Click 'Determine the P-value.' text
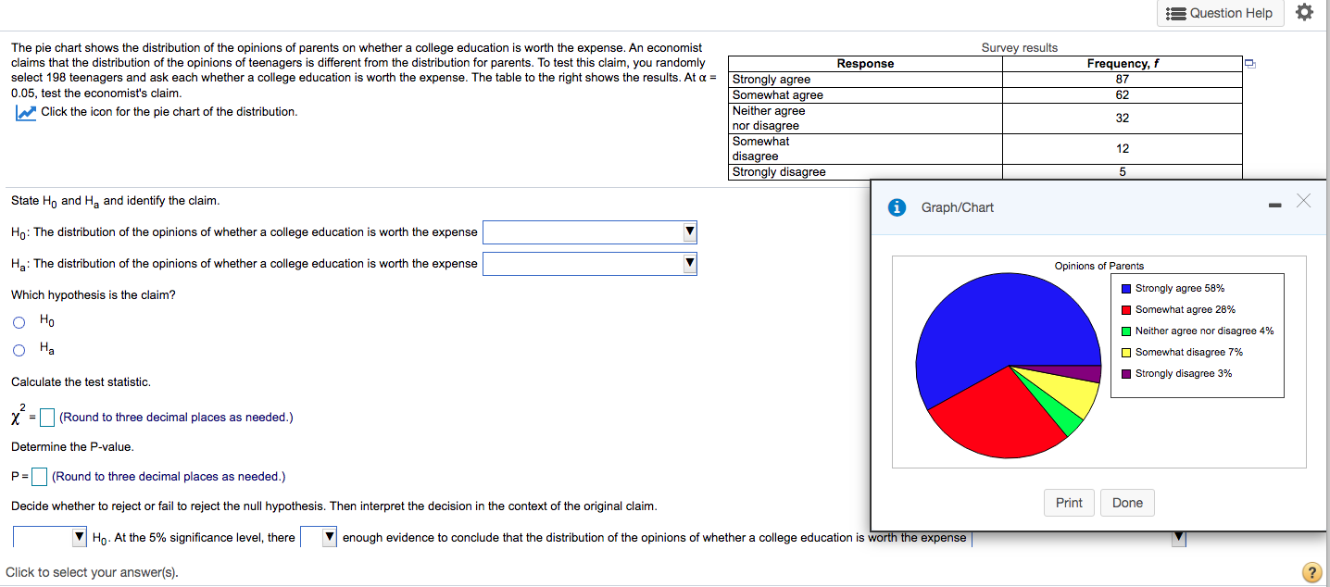This screenshot has height=587, width=1330. tap(72, 447)
